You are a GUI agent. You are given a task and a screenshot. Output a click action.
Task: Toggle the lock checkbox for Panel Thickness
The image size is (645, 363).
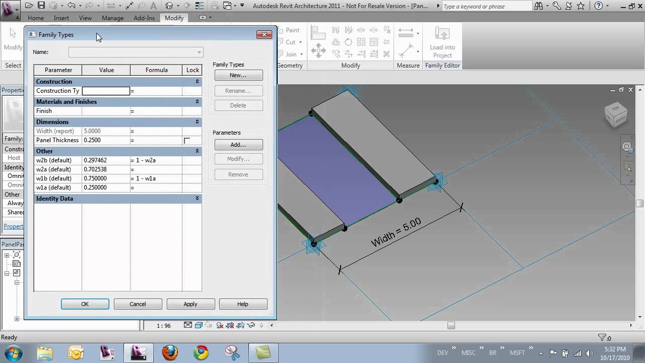[x=186, y=140]
